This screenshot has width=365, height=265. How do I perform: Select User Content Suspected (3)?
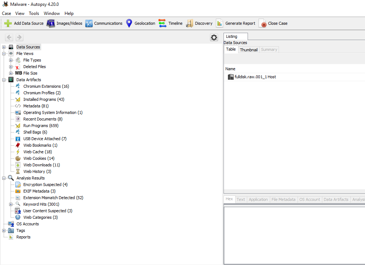pyautogui.click(x=48, y=211)
